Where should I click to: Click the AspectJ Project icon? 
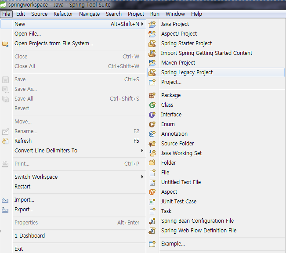(x=152, y=34)
